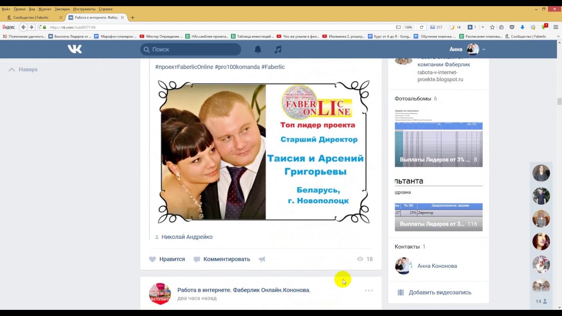Open a new browser tab with plus
562x316 pixels.
(133, 18)
